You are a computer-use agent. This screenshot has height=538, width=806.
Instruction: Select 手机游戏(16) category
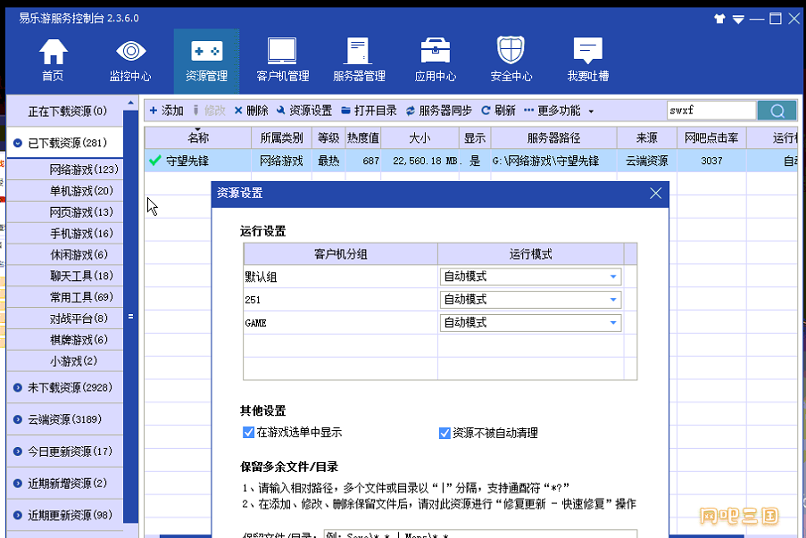pos(65,233)
